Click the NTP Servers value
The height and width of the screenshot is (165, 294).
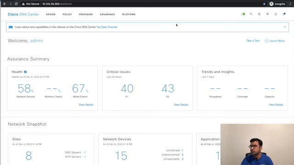(85, 157)
